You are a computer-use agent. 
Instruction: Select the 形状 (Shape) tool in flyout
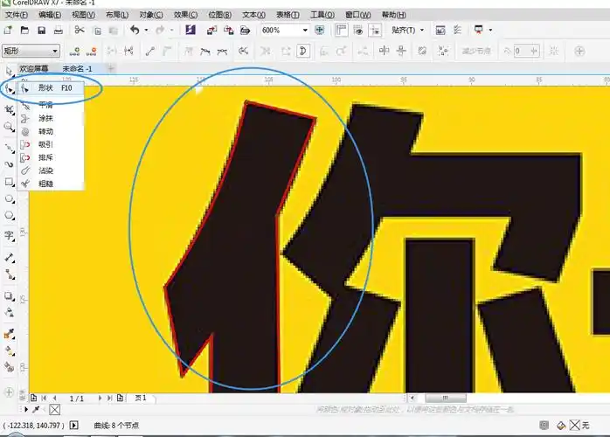[48, 88]
